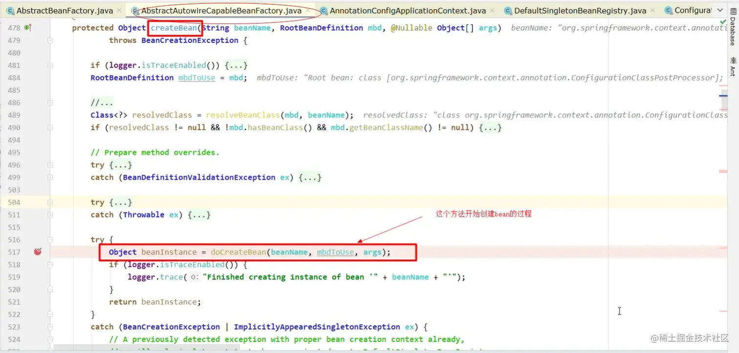Close the DefaultSingletonBeanRegistry.java tab
This screenshot has height=353, width=739.
tap(653, 10)
